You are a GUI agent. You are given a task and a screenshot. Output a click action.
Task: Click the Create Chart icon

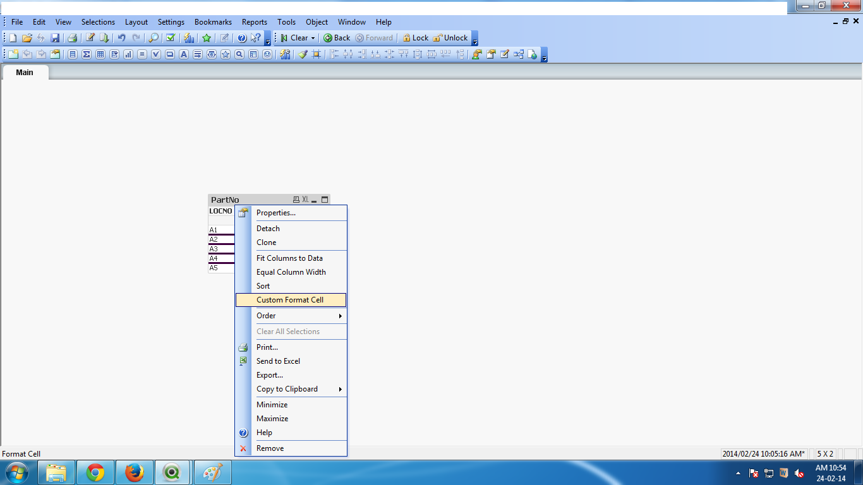128,54
